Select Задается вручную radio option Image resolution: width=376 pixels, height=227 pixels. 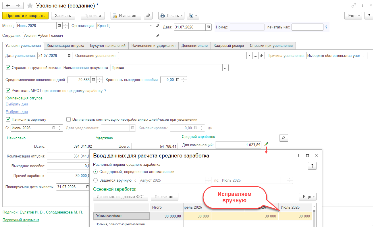pos(96,180)
